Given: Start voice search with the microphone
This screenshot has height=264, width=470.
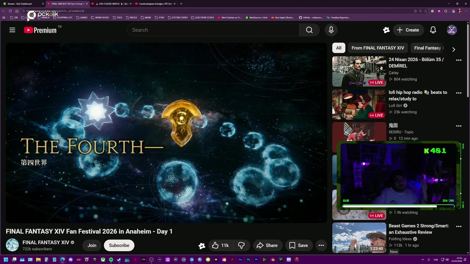Looking at the screenshot, I should click(331, 30).
